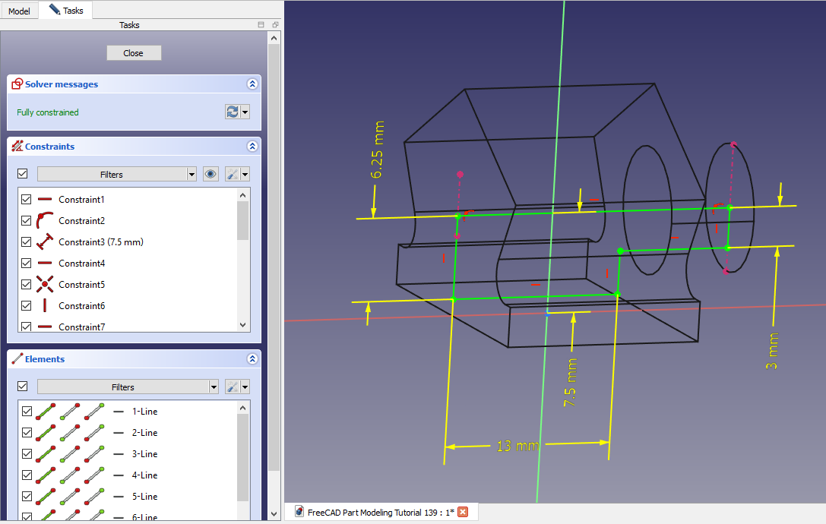Open Elements settings tool icon
The height and width of the screenshot is (524, 826).
pyautogui.click(x=233, y=387)
